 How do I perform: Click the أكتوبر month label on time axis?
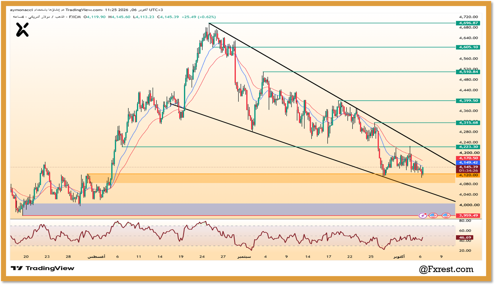(399, 257)
